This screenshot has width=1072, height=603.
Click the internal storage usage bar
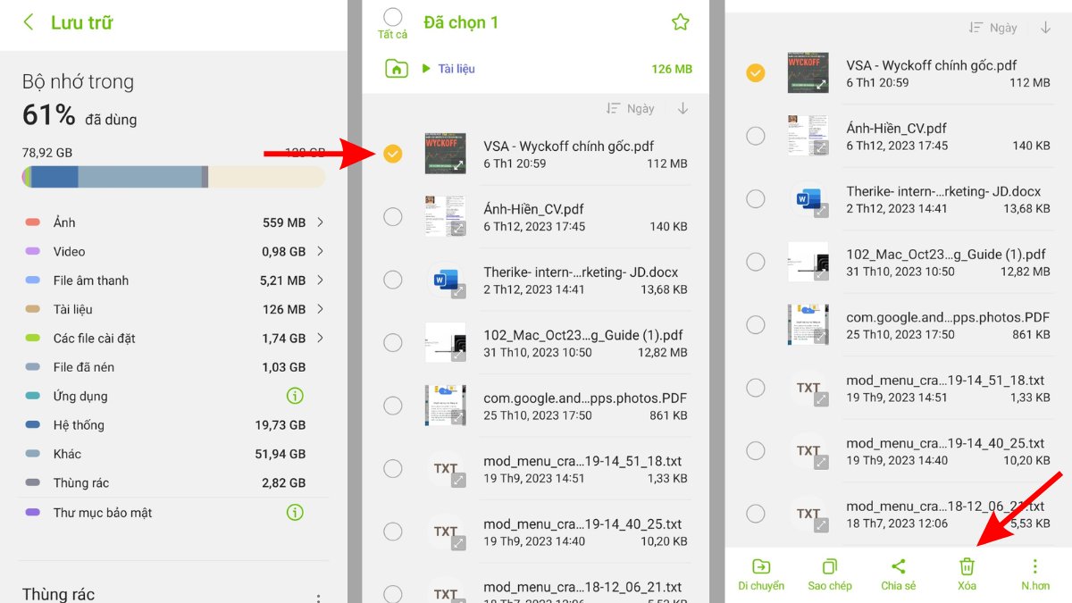point(173,177)
